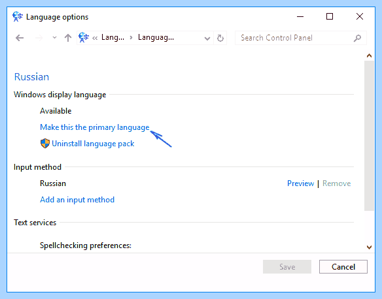The width and height of the screenshot is (382, 299).
Task: Click 'Windows display language' section header
Action: (60, 95)
